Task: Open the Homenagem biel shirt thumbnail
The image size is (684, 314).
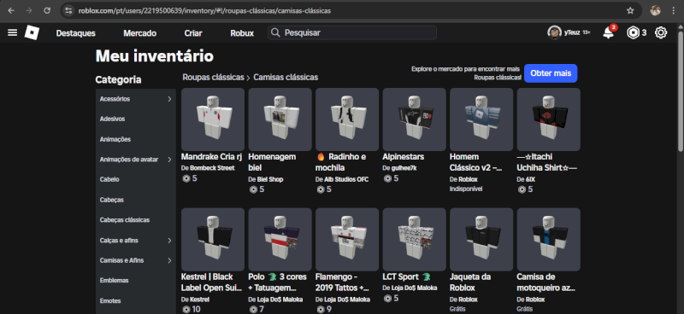Action: point(280,119)
